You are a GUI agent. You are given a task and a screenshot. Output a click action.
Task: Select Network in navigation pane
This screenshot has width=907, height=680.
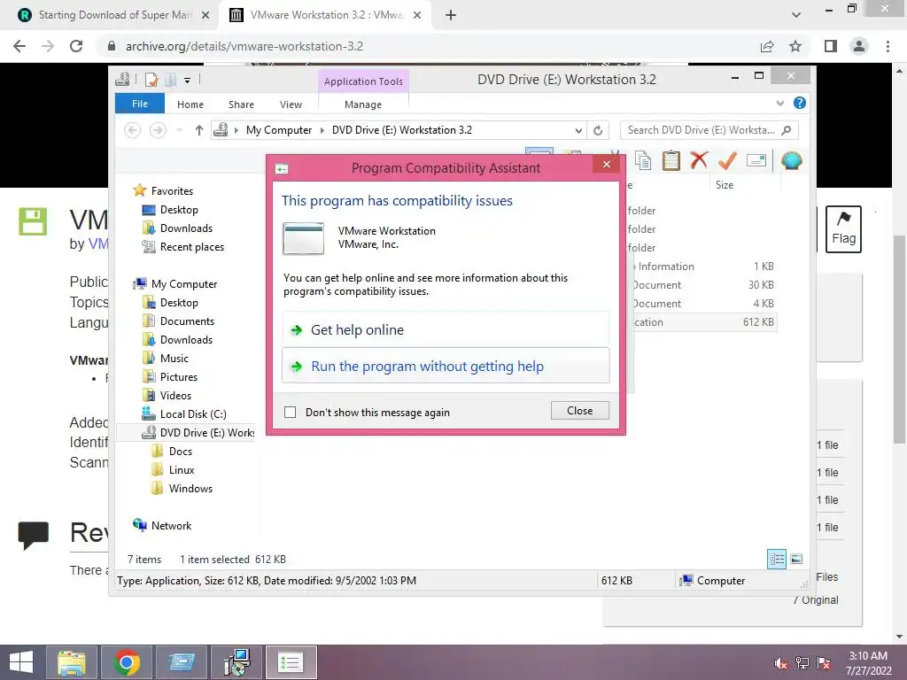click(x=171, y=526)
